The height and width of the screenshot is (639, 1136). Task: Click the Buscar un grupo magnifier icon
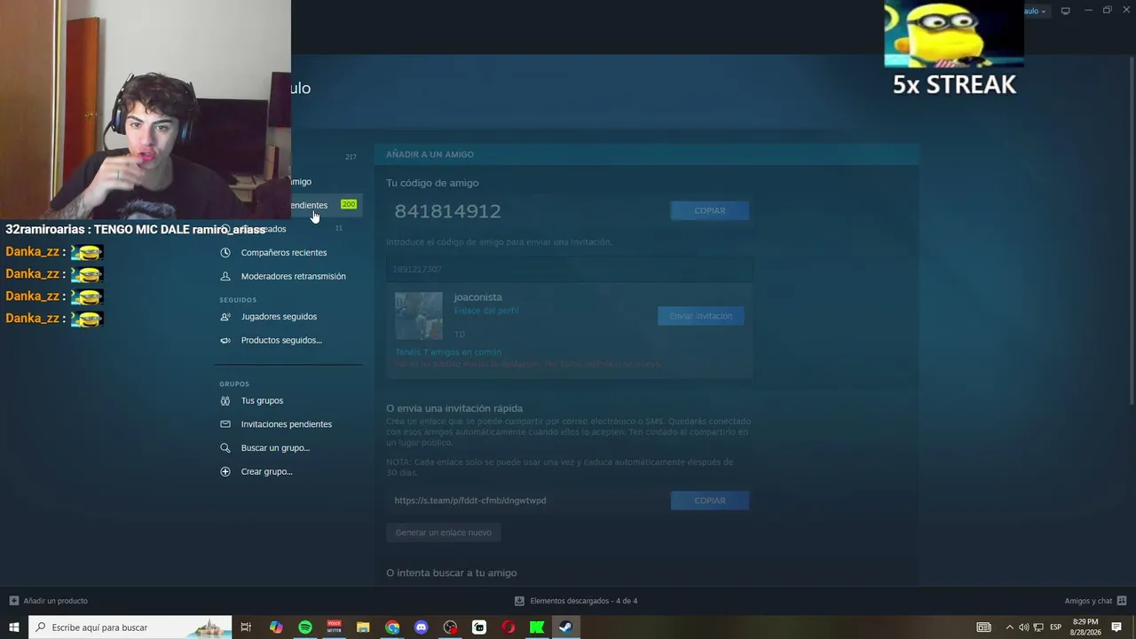click(x=225, y=448)
